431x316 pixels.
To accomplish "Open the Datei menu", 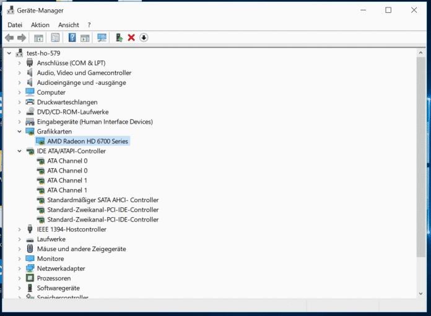I will click(15, 25).
